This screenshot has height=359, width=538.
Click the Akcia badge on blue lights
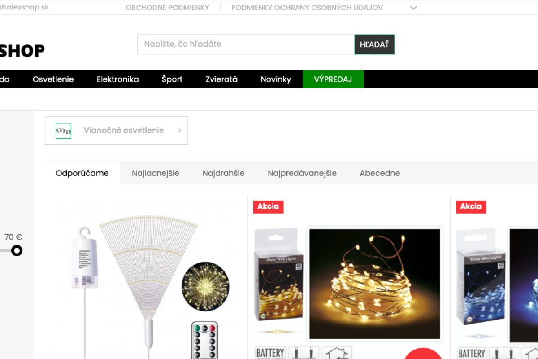point(471,206)
